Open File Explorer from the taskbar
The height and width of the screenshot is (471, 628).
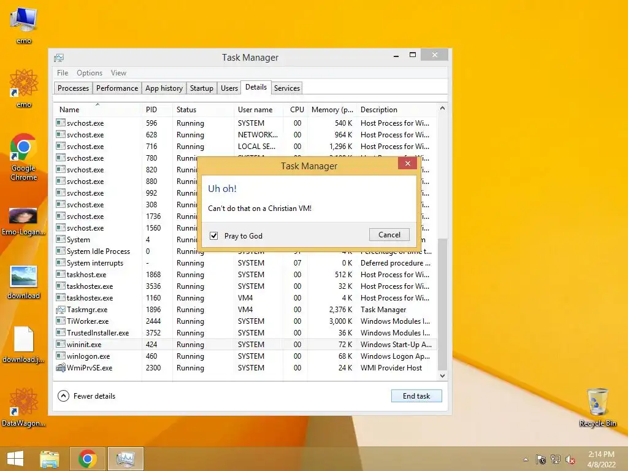[50, 459]
